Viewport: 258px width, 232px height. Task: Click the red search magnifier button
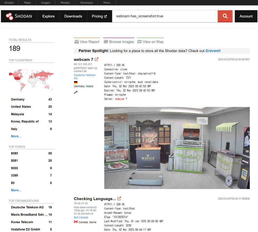click(225, 16)
